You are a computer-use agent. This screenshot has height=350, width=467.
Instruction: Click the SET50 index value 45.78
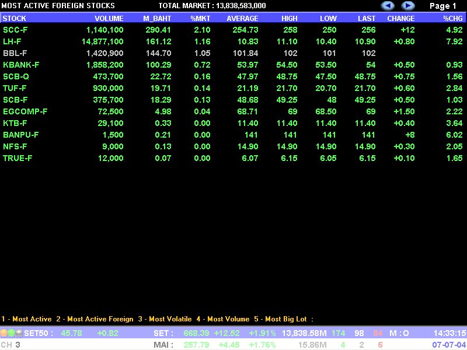(x=71, y=333)
